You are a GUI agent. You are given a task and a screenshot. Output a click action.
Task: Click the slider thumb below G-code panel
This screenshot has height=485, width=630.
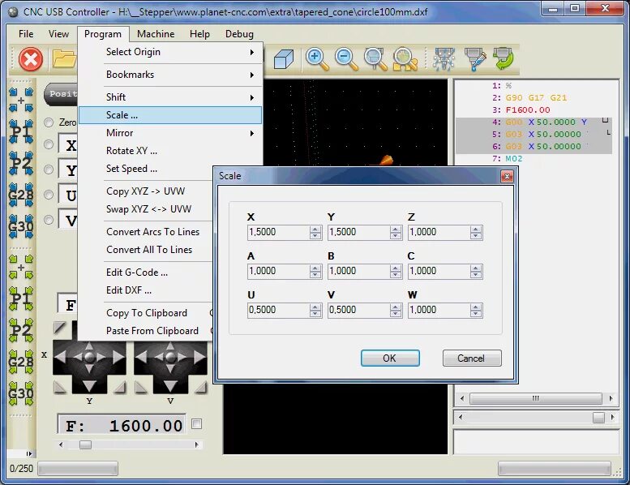coord(598,418)
